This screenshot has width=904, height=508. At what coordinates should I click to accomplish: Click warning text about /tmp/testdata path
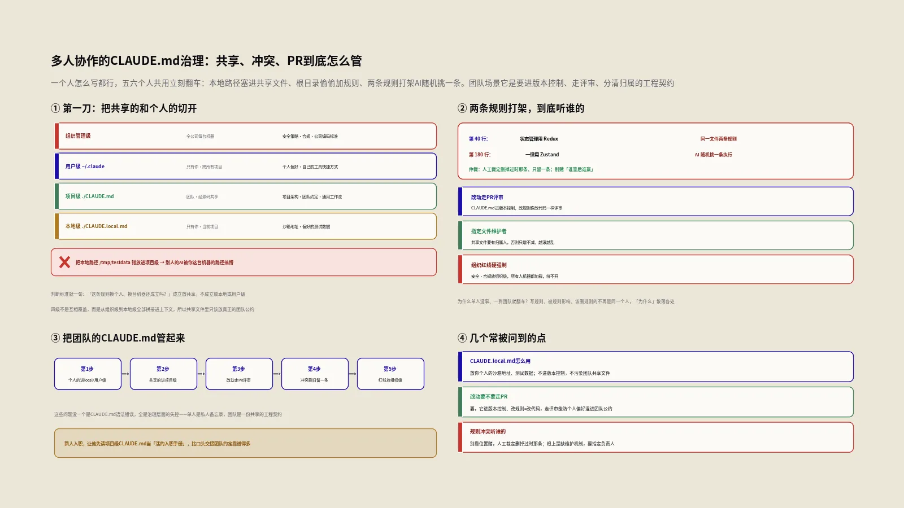(154, 262)
